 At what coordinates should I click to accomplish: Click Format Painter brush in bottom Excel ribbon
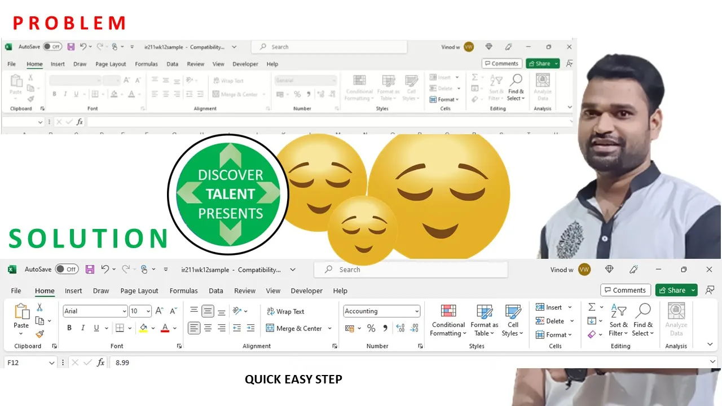[x=39, y=334]
